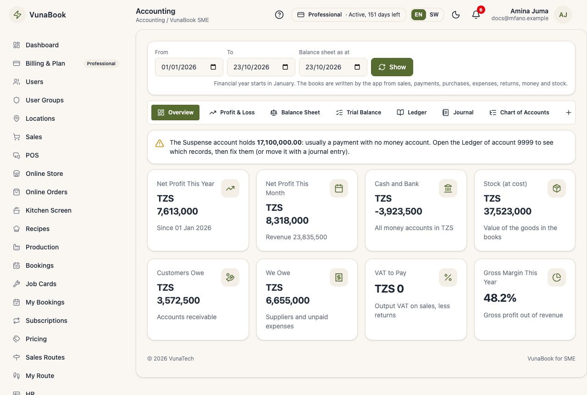Viewport: 587px width, 395px height.
Task: Open the To date calendar picker
Action: click(285, 67)
